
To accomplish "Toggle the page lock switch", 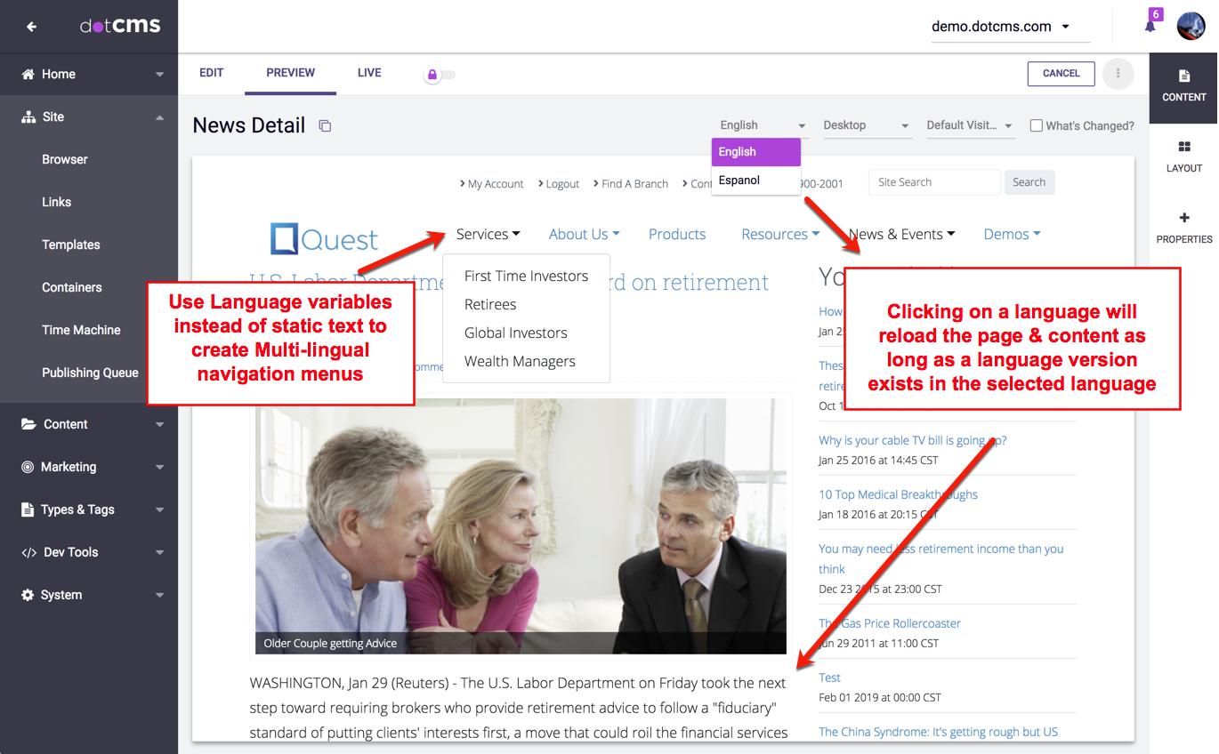I will (x=440, y=75).
